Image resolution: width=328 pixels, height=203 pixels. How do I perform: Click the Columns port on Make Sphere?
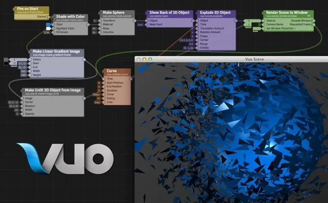click(x=100, y=32)
